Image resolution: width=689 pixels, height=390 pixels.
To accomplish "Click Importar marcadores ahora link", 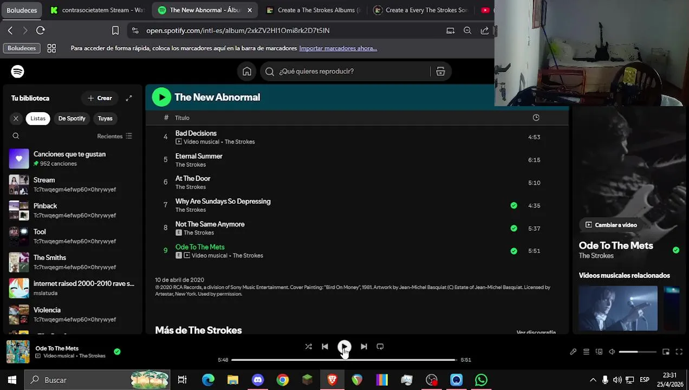I will tap(338, 48).
